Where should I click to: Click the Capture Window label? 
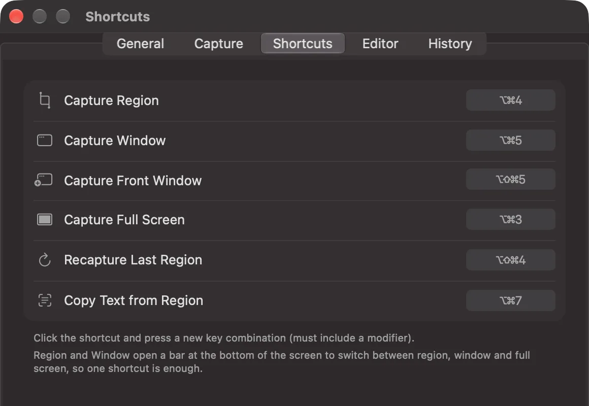[115, 141]
